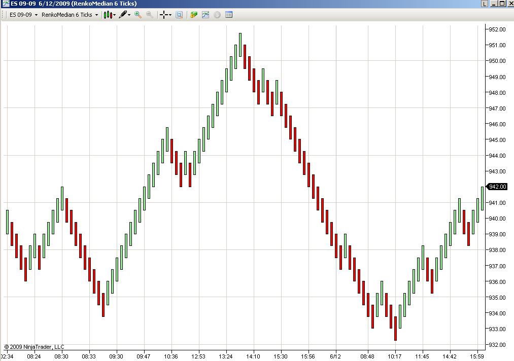Click the 08:48 time axis label

[367, 356]
